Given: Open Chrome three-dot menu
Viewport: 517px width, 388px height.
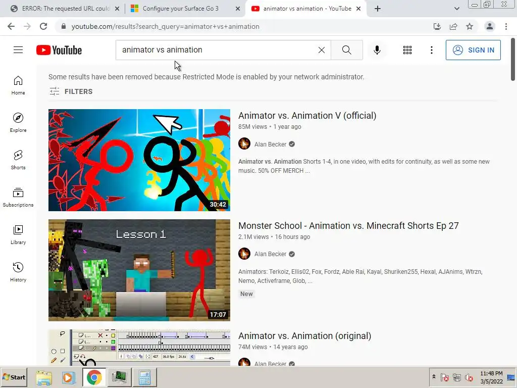Looking at the screenshot, I should point(506,26).
